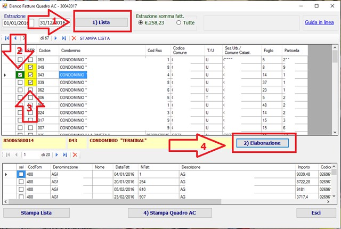Click the red X delete icon in the 'di 20' navigator
Viewport: 341px width, 229px height.
75,154
